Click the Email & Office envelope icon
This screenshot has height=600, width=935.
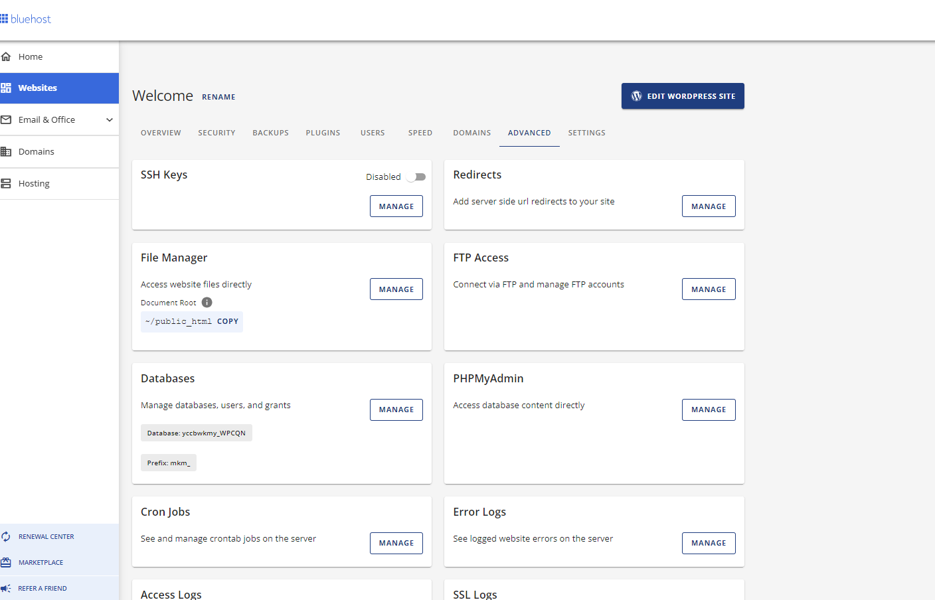[6, 119]
